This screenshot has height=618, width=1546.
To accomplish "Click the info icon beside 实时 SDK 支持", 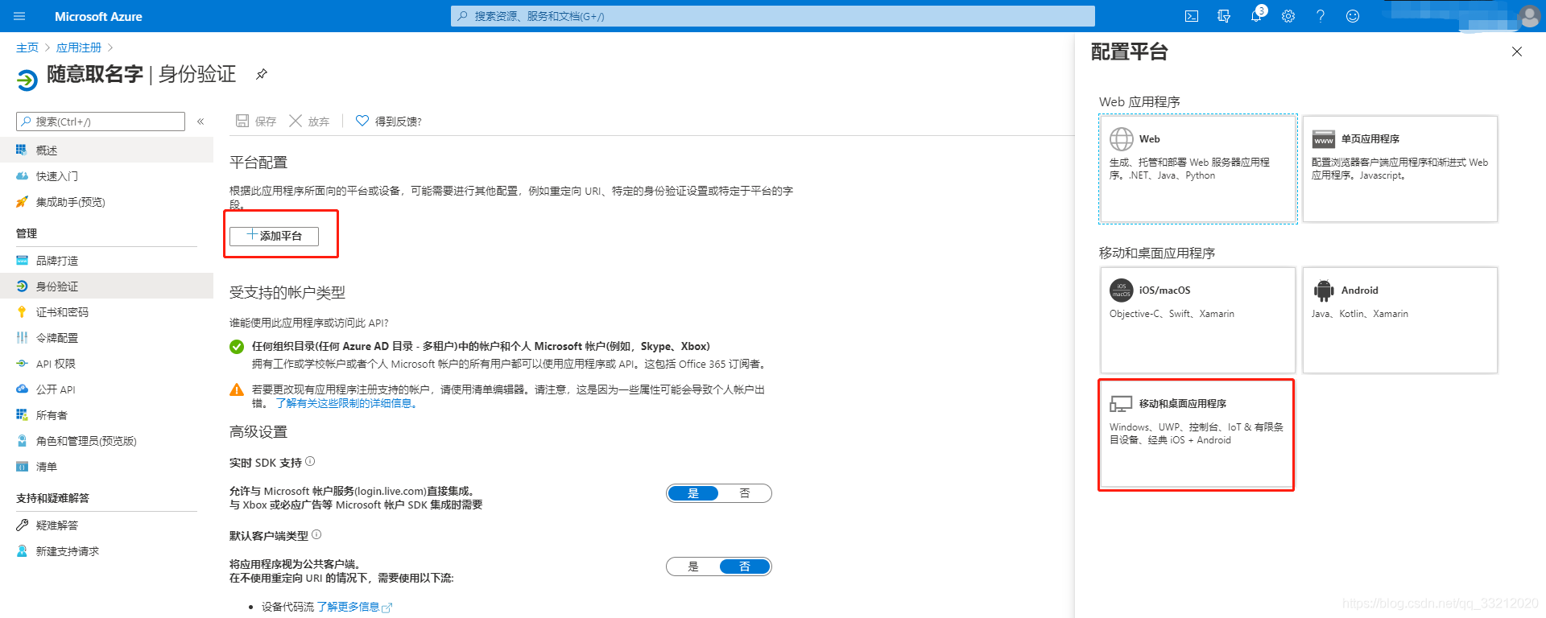I will (310, 462).
